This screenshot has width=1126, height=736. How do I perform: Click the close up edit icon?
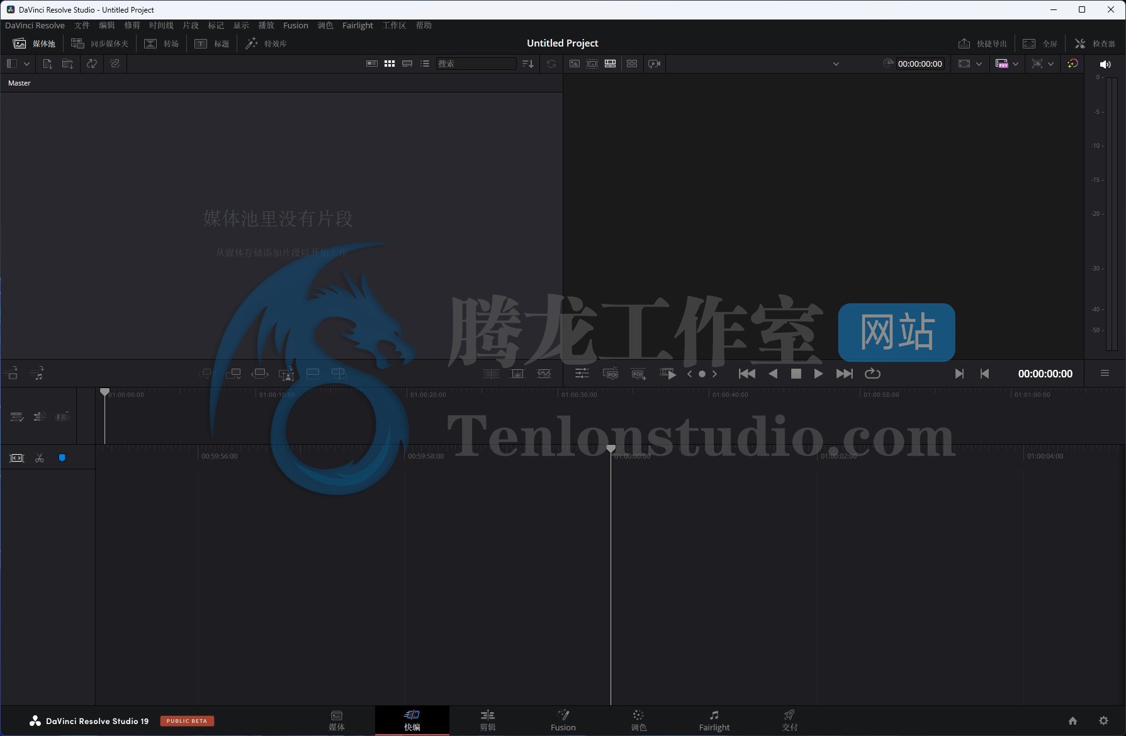(x=286, y=374)
